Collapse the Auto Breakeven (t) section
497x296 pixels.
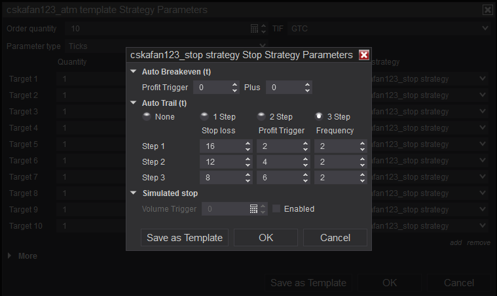(134, 71)
